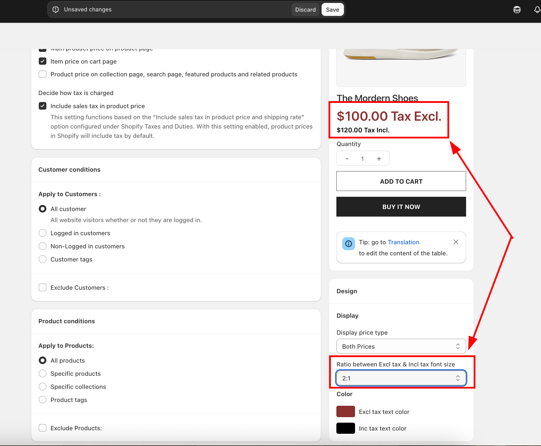Open the black Inc tax color swatch
The height and width of the screenshot is (446, 541).
click(x=345, y=428)
